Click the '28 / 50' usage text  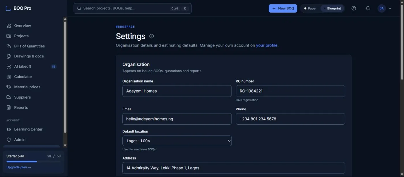(x=54, y=156)
